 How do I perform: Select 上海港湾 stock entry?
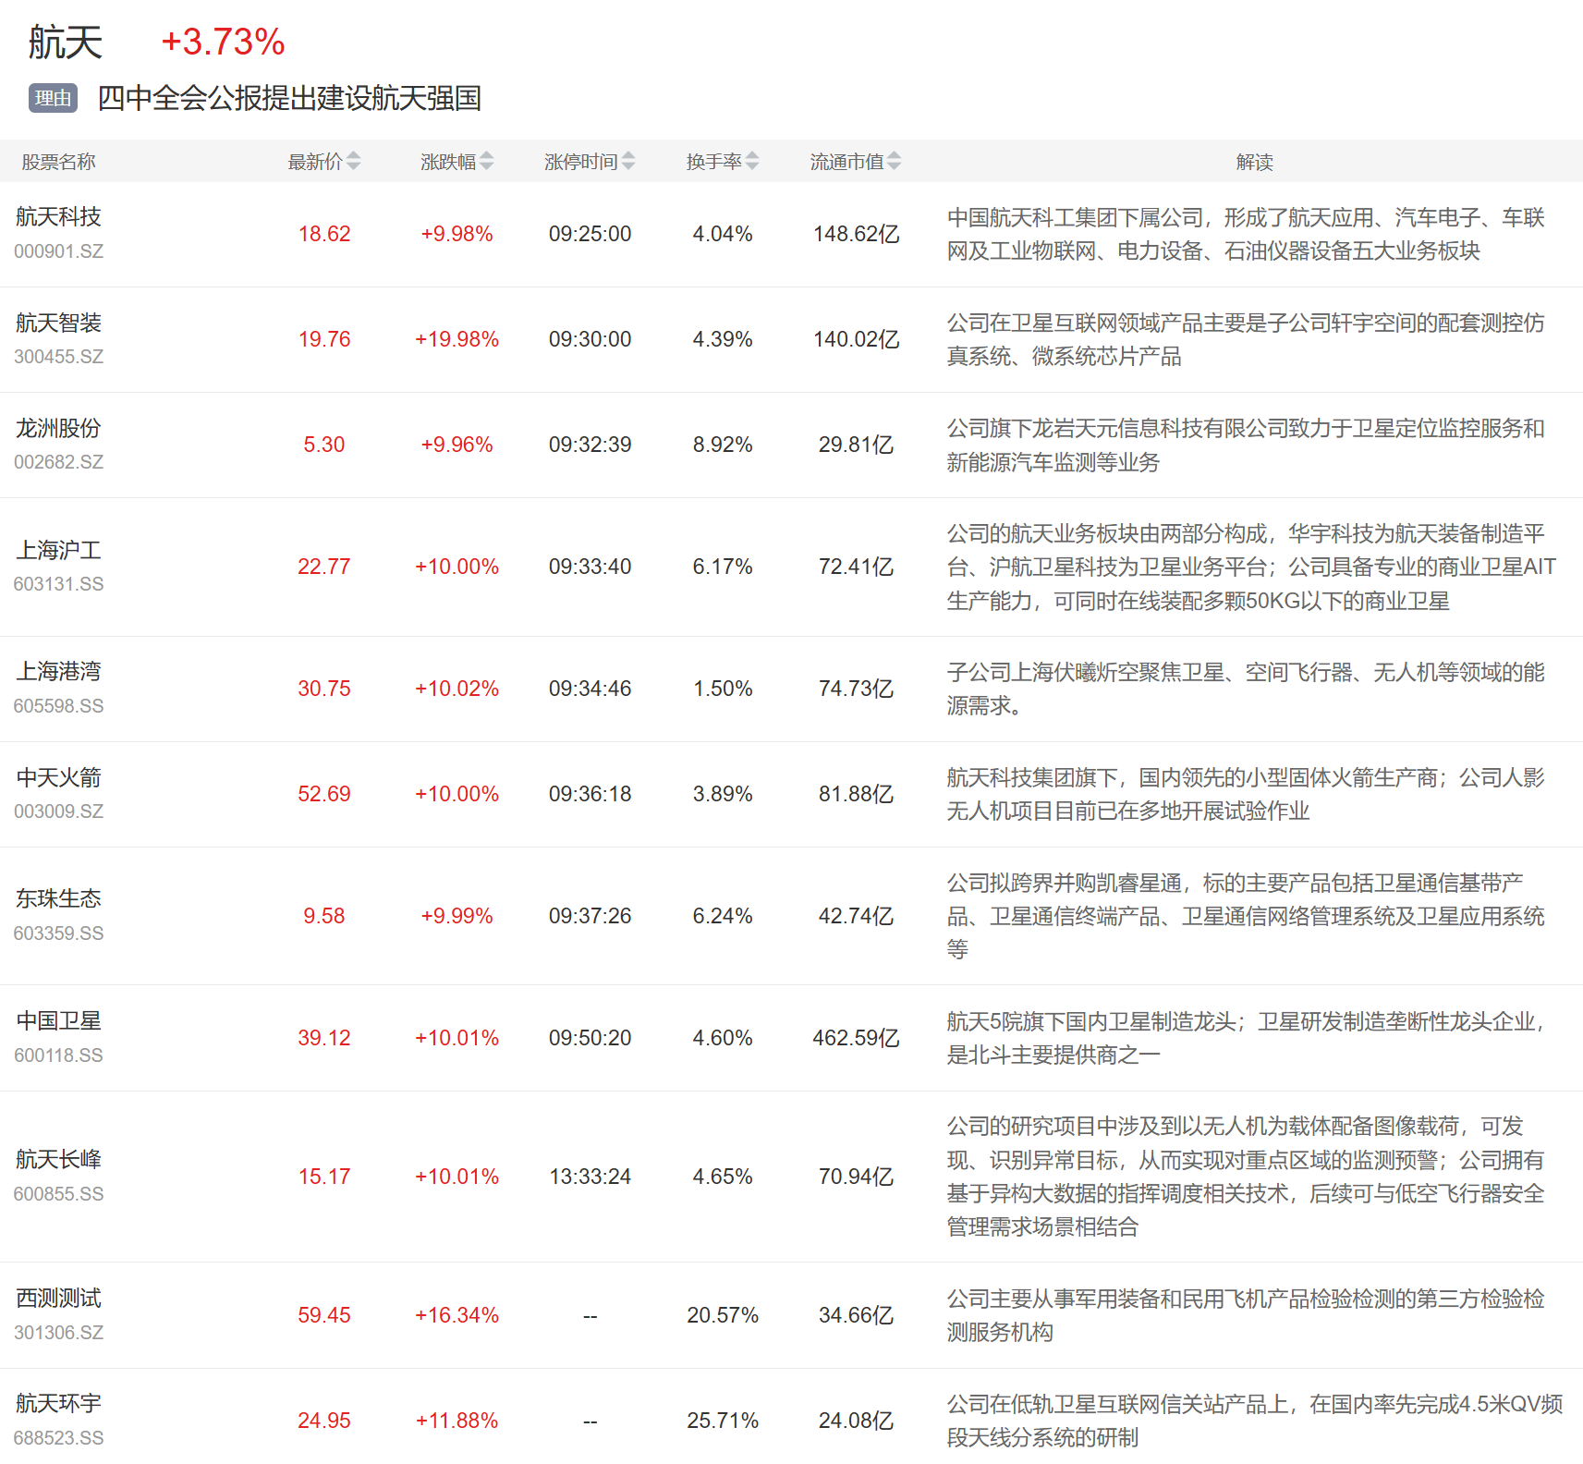58,672
